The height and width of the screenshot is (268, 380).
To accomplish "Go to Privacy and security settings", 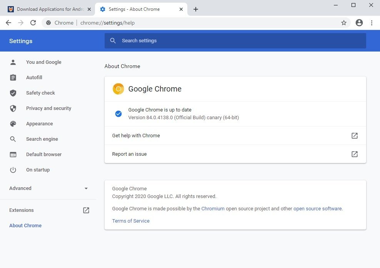I will pos(48,108).
